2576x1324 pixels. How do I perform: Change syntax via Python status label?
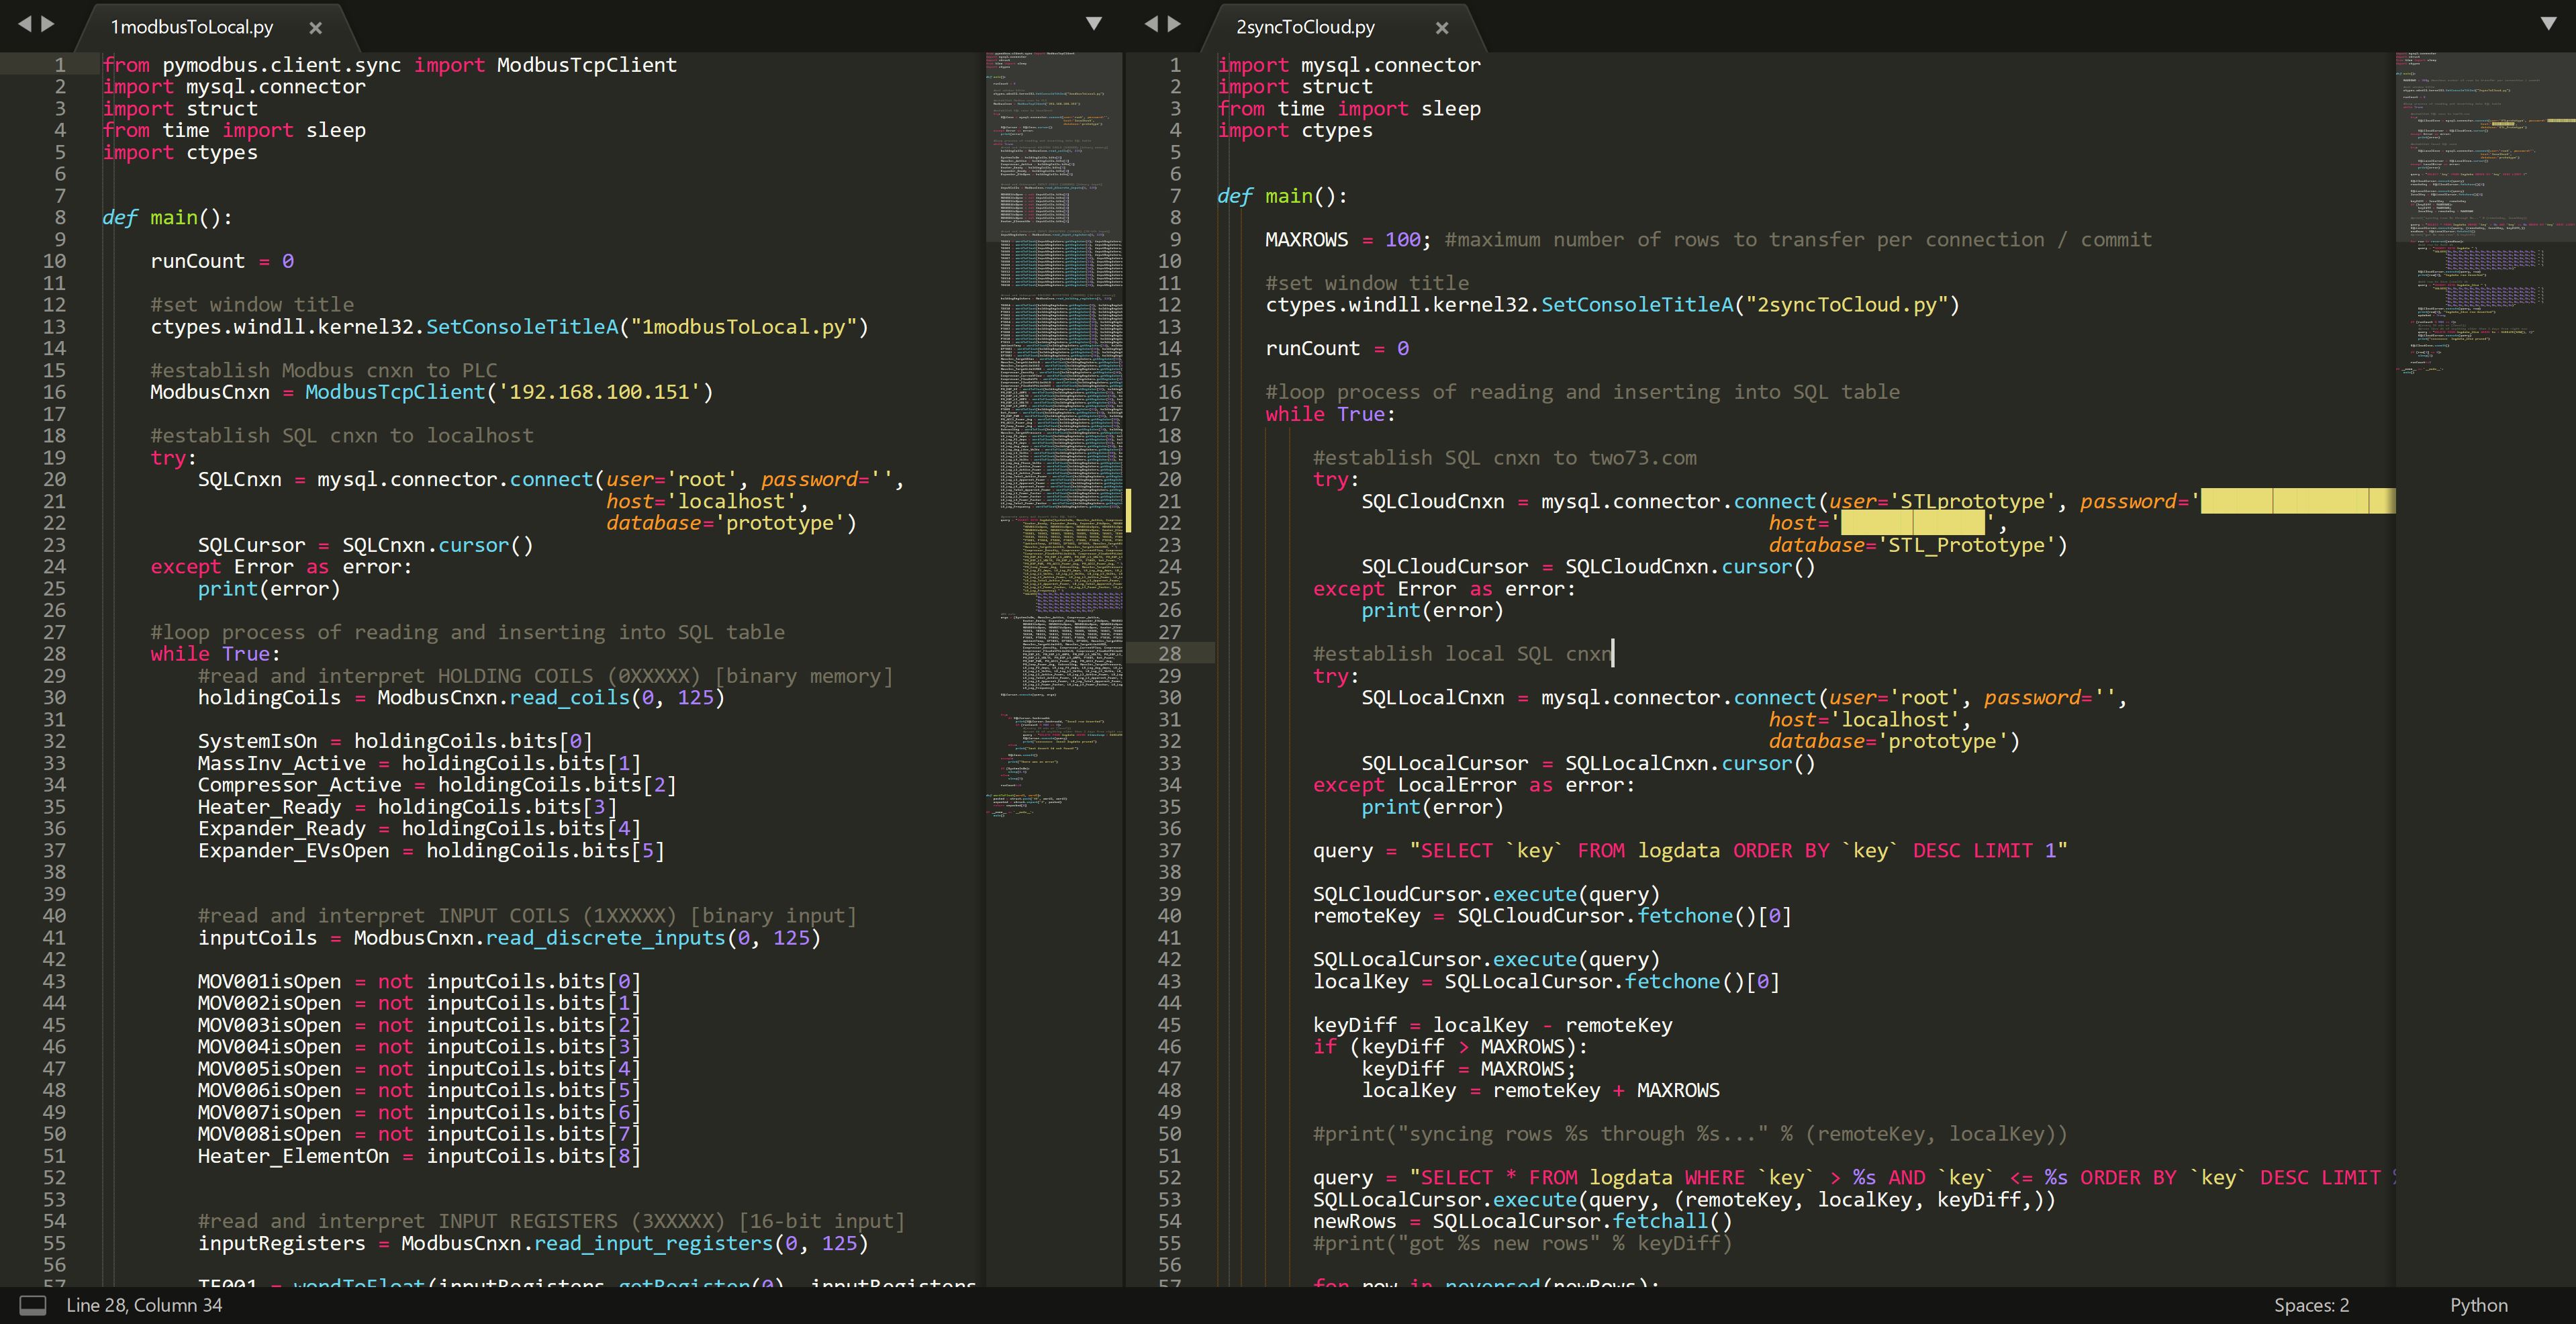(2478, 1305)
